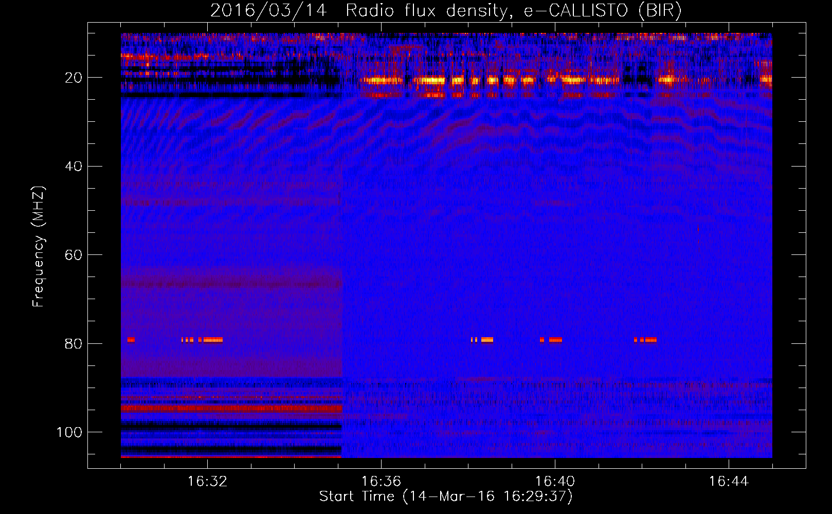
Task: Click the Frequency (MHZ) axis label
Action: click(x=39, y=247)
